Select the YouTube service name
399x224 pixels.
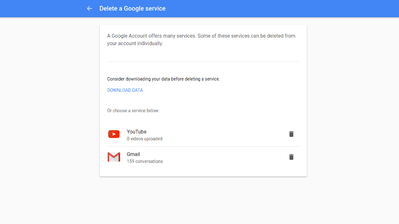click(x=137, y=131)
